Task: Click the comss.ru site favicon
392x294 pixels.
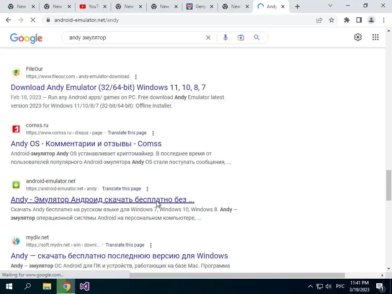Action: 16,129
